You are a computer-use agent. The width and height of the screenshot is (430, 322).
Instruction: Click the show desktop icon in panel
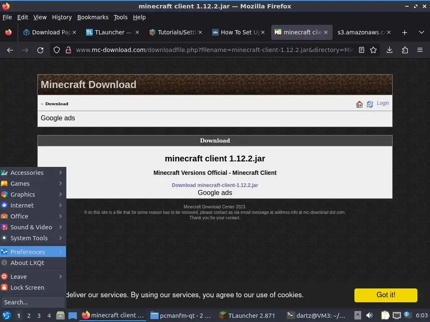coord(73,316)
